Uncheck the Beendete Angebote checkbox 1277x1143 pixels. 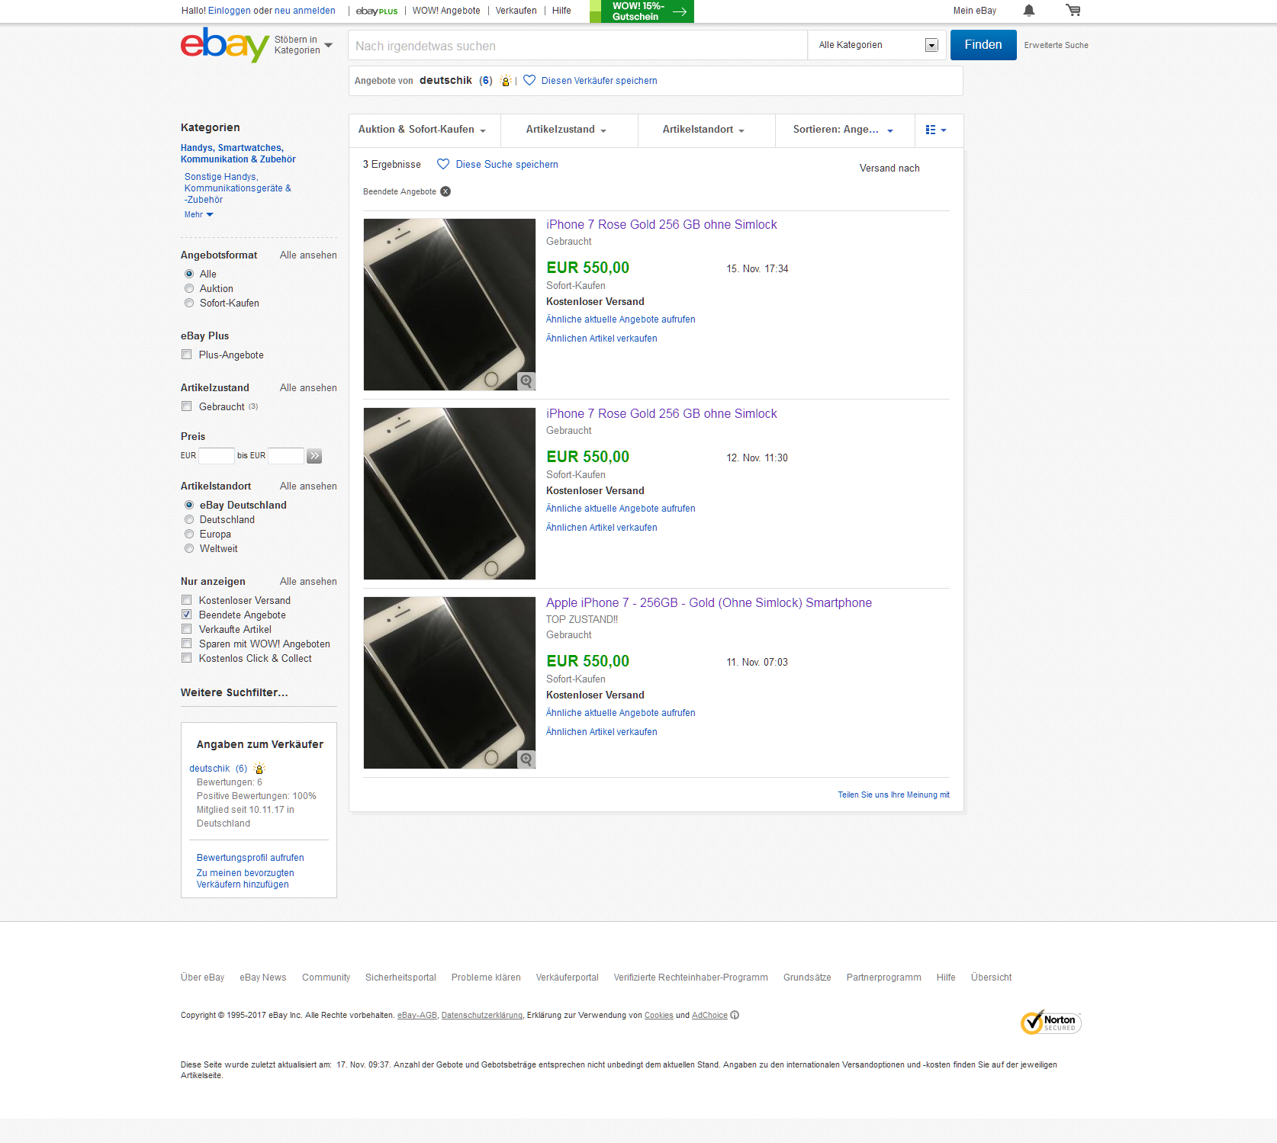[x=186, y=614]
